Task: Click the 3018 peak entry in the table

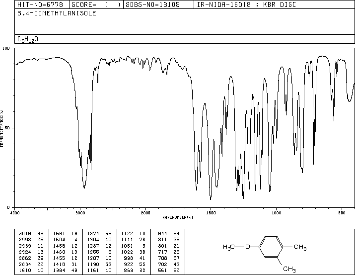Action: pyautogui.click(x=31, y=234)
